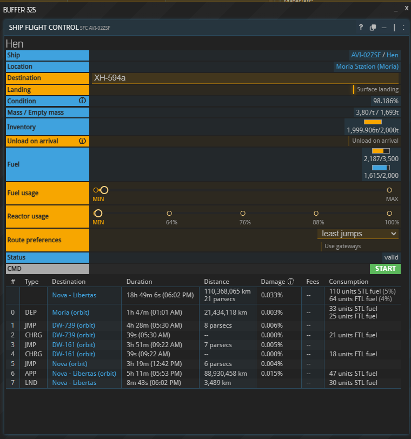Toggle Unload on arrival setting
411x439 pixels.
pyautogui.click(x=374, y=141)
